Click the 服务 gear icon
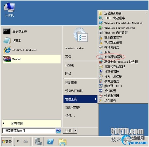Viewport: 149px width, 147px height. [x=100, y=52]
